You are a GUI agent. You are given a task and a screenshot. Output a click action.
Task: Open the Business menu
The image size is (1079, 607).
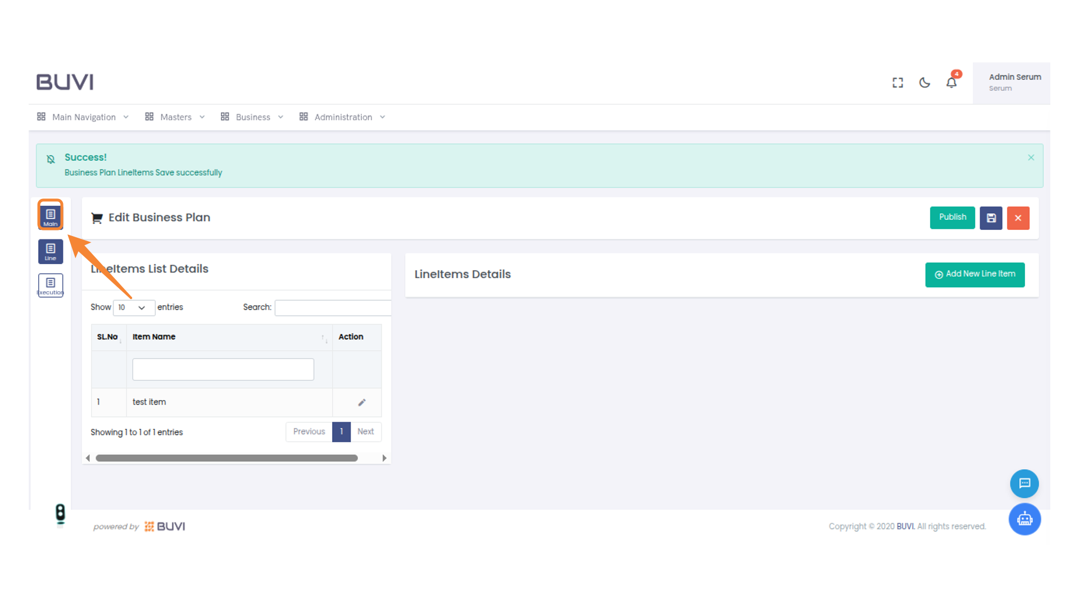tap(252, 117)
